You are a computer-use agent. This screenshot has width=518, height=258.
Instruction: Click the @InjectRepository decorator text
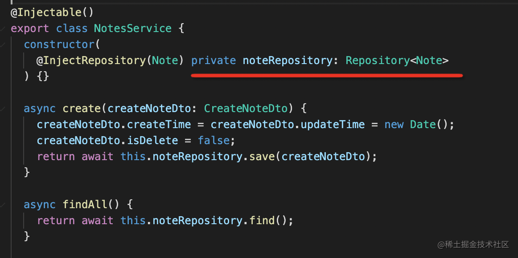[91, 60]
